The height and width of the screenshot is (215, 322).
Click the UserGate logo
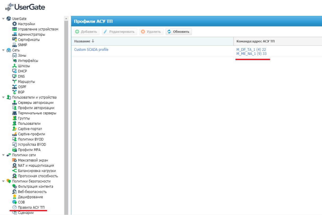tap(25, 7)
